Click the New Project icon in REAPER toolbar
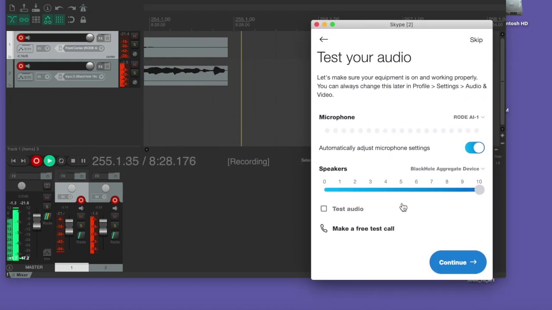The height and width of the screenshot is (310, 552). click(12, 8)
